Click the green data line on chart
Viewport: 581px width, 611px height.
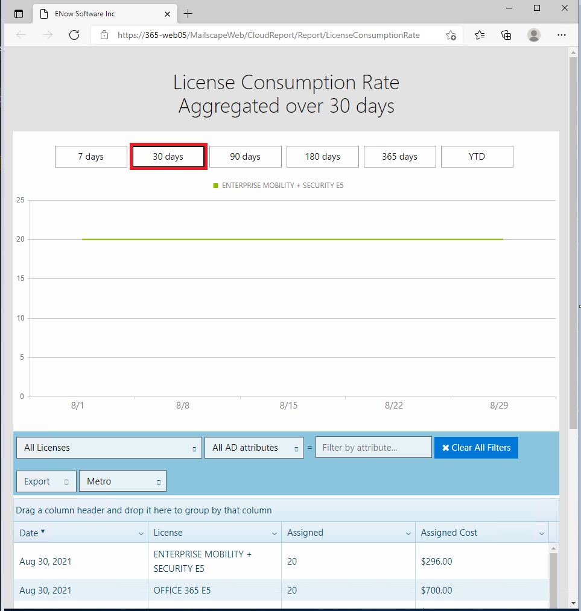293,239
